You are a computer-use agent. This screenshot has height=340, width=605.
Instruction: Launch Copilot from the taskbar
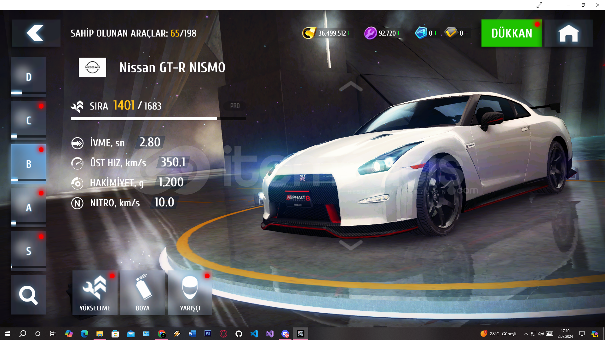click(x=69, y=334)
